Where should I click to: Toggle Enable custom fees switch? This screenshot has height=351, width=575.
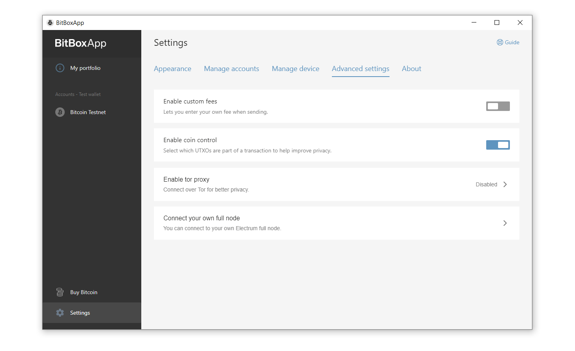(498, 106)
